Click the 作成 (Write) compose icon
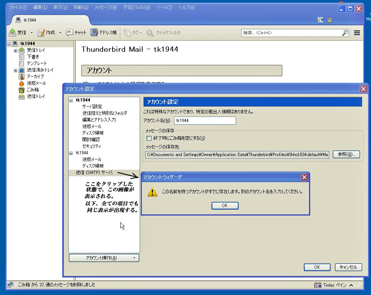 point(41,33)
